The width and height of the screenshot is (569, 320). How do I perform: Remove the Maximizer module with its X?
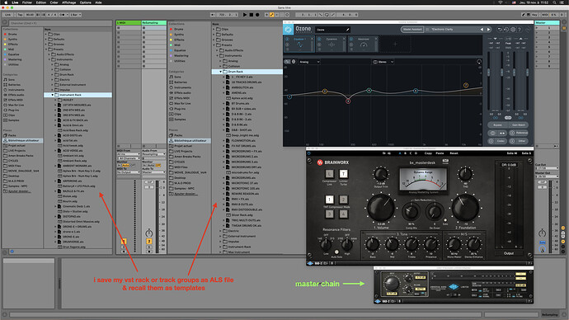tap(376, 39)
